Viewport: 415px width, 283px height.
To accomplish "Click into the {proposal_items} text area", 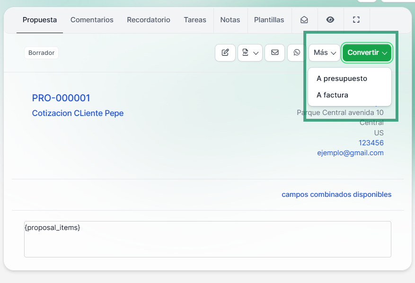I will (x=207, y=239).
